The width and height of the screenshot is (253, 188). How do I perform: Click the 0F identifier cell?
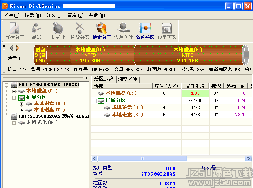216,100
